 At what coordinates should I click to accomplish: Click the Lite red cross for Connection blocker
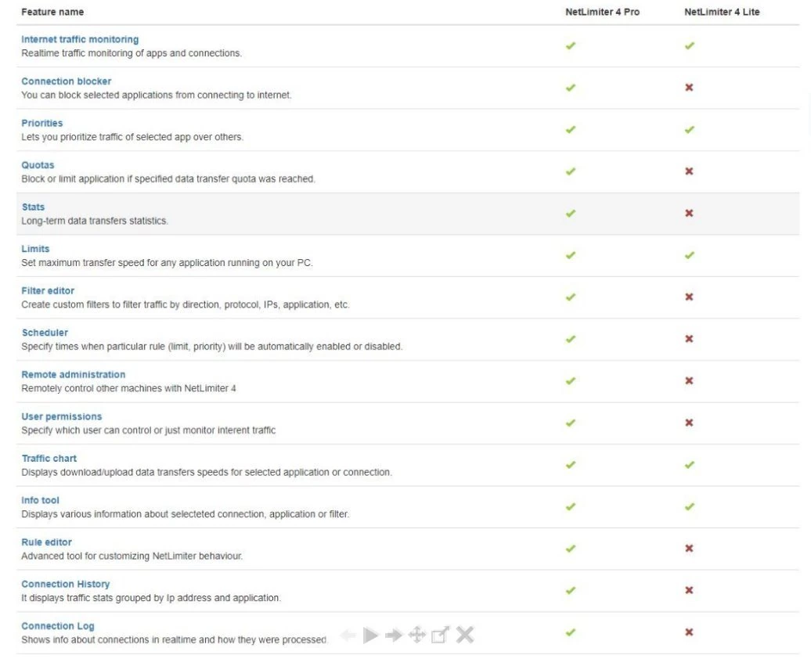click(x=689, y=88)
